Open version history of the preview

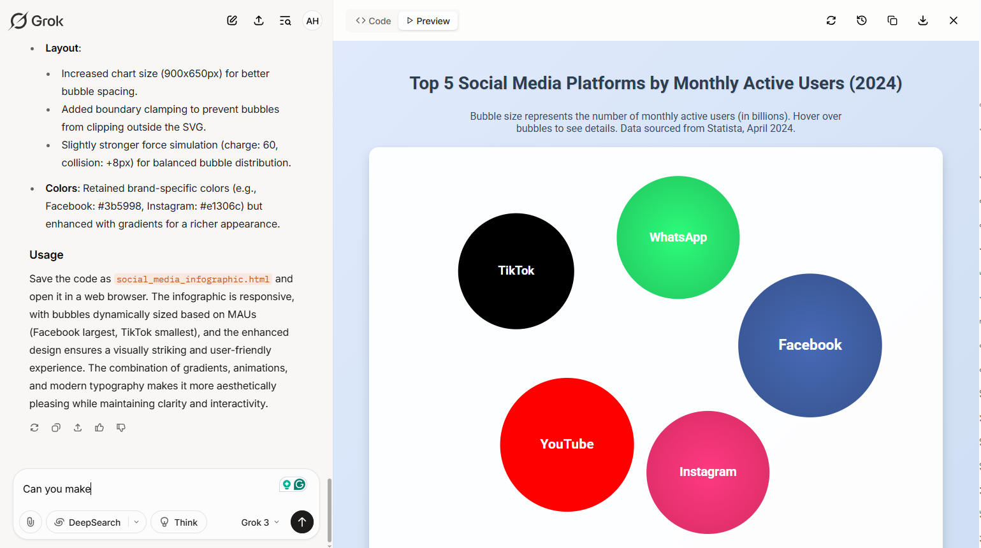[862, 20]
